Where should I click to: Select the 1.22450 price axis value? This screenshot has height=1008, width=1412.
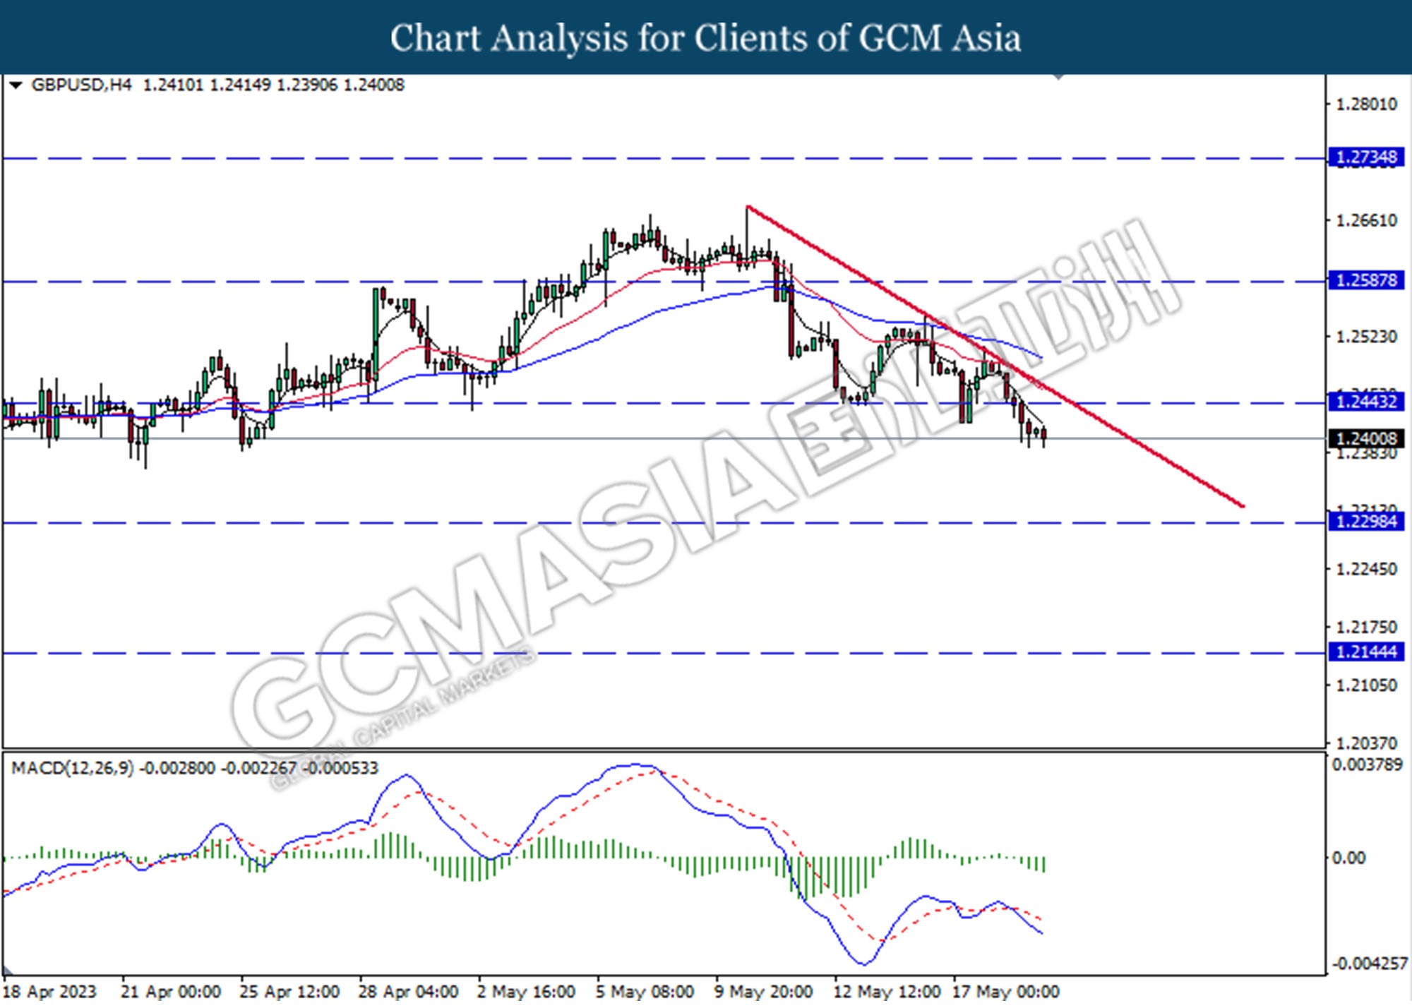1367,569
